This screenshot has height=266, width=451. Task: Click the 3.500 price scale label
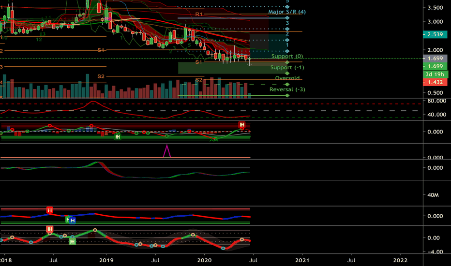coord(435,7)
